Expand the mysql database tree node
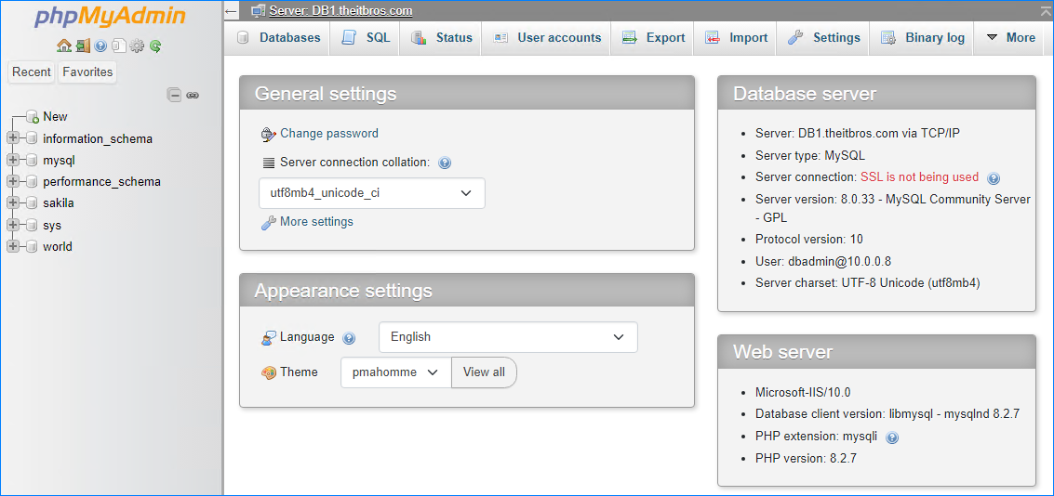The height and width of the screenshot is (496, 1054). click(13, 161)
